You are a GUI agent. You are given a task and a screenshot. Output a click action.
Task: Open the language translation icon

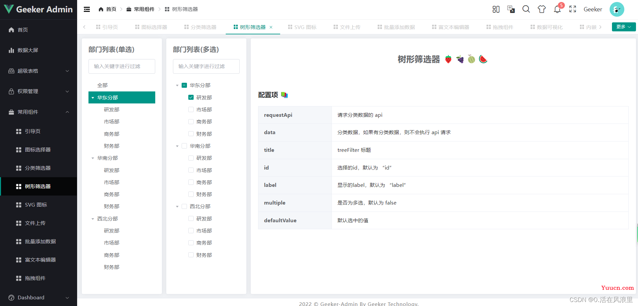coord(511,9)
